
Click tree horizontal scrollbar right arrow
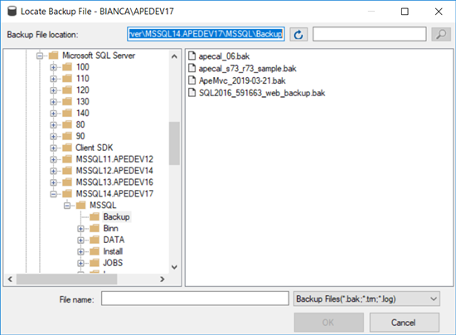pyautogui.click(x=163, y=279)
